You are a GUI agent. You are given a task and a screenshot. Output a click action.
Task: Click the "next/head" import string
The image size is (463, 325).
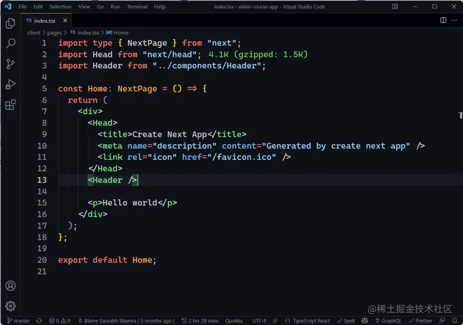click(x=169, y=55)
